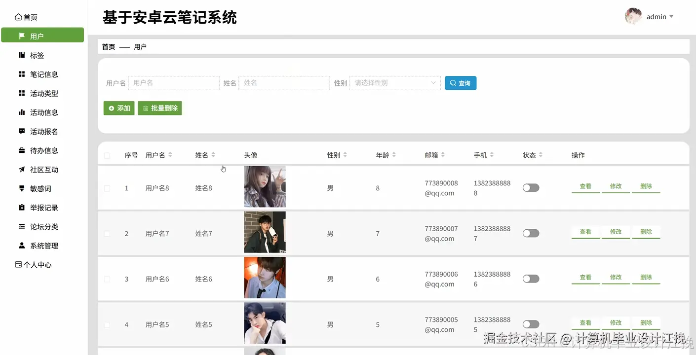The image size is (696, 355).
Task: Sort by 用户名 column arrows
Action: tap(170, 155)
